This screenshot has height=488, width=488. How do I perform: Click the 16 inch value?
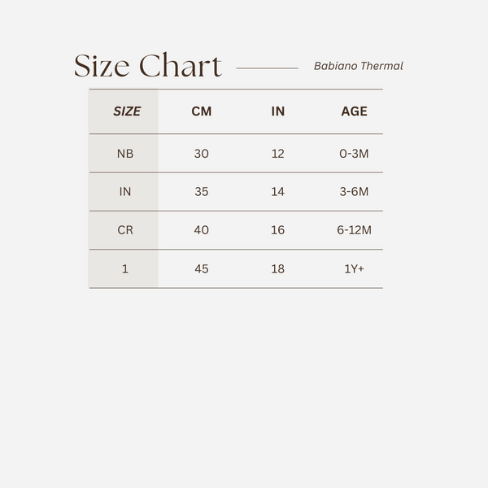point(277,230)
